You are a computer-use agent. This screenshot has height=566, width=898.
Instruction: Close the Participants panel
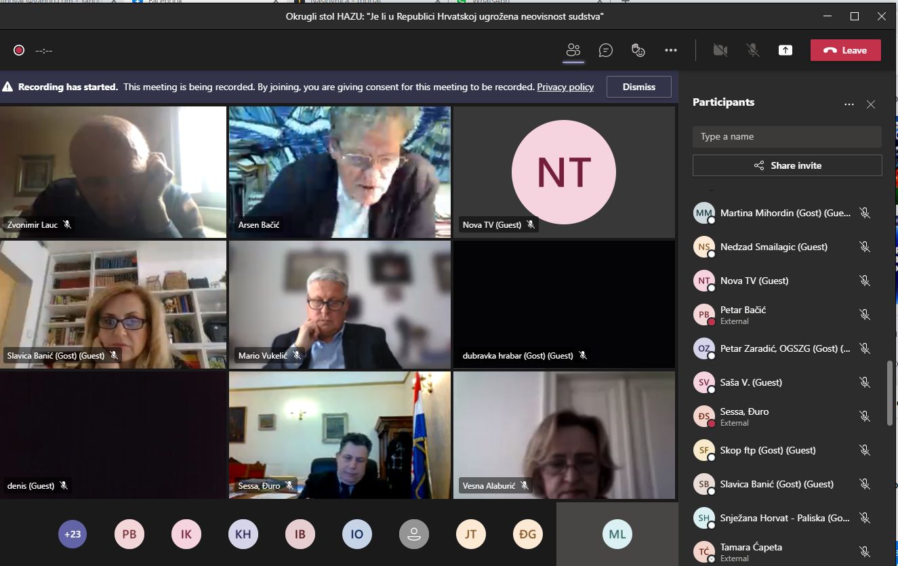tap(871, 104)
